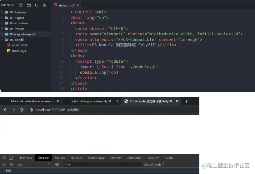
Task: Click the globe favicon on ES Module tab
Action: pyautogui.click(x=126, y=101)
